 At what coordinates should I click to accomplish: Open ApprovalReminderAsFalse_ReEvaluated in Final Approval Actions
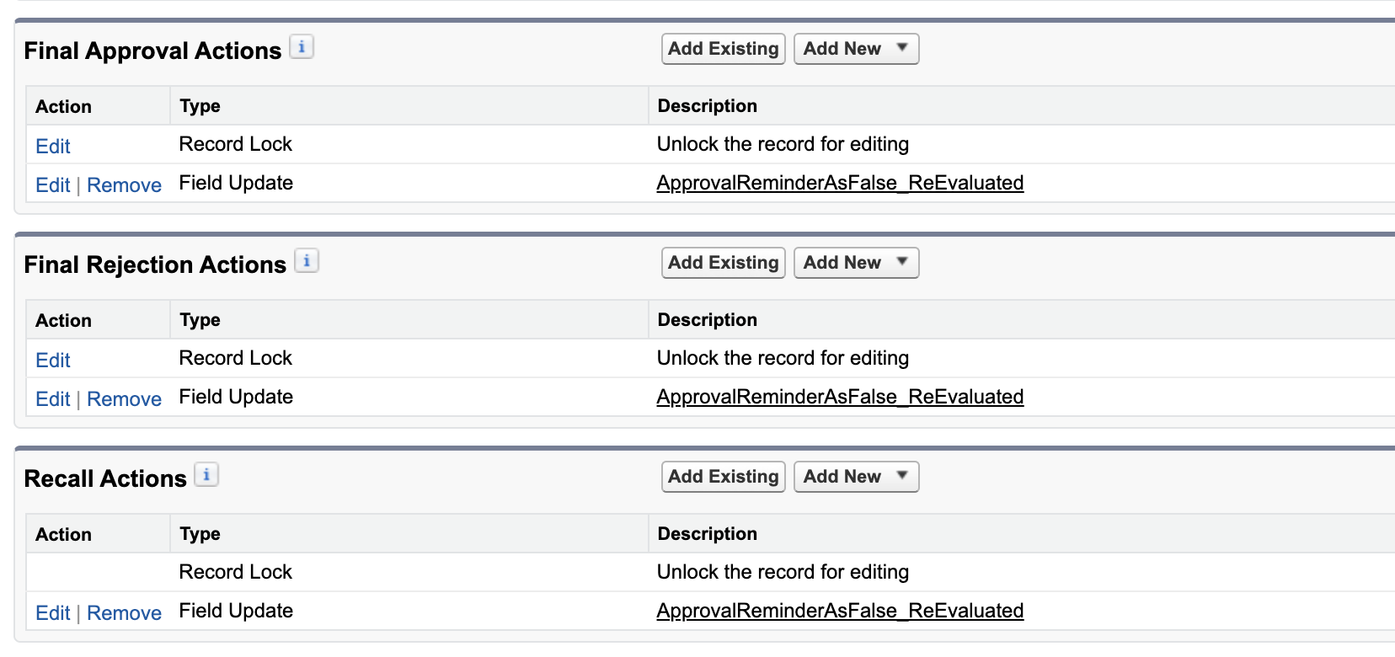click(841, 182)
